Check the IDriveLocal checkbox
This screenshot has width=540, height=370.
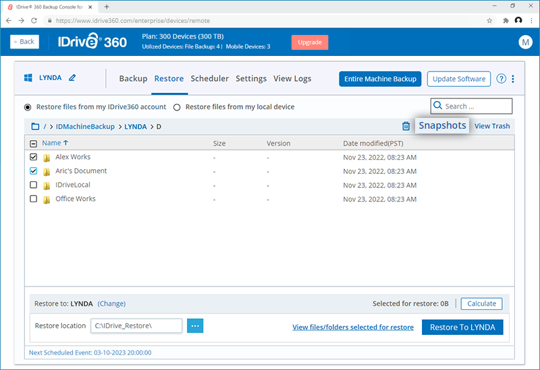[x=33, y=185]
